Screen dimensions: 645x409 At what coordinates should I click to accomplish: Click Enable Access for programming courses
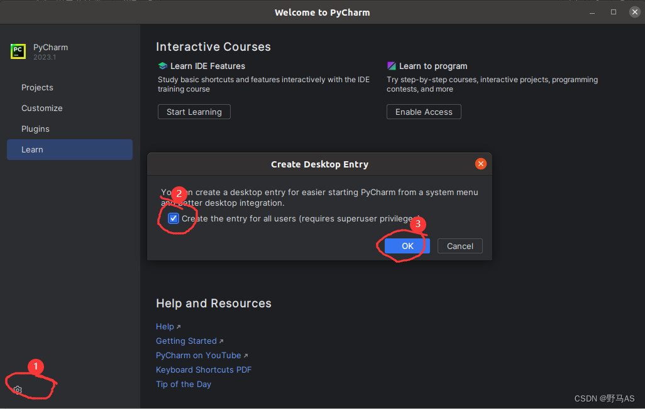pos(424,112)
